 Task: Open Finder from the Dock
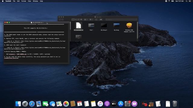18,104
